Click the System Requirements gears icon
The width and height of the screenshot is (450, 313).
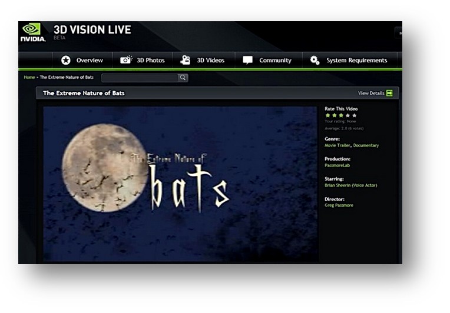pos(315,60)
